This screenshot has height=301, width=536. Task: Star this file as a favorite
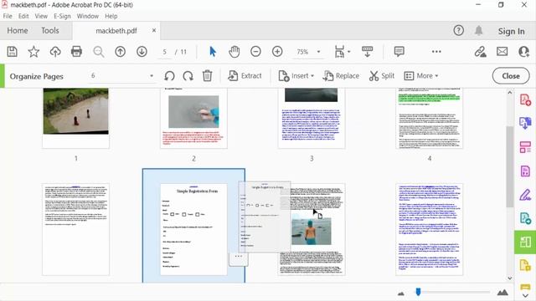pyautogui.click(x=33, y=52)
